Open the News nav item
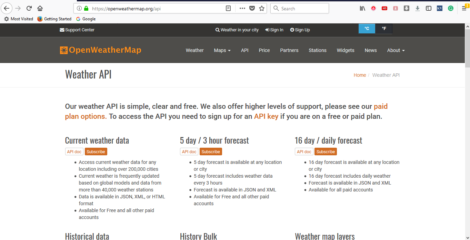 (371, 50)
